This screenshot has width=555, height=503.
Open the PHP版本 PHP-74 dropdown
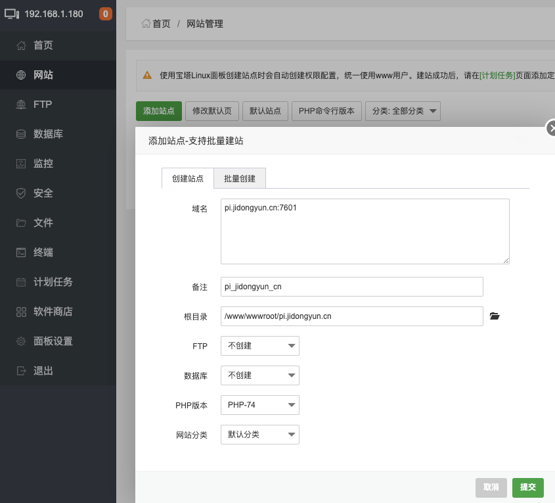(x=260, y=405)
